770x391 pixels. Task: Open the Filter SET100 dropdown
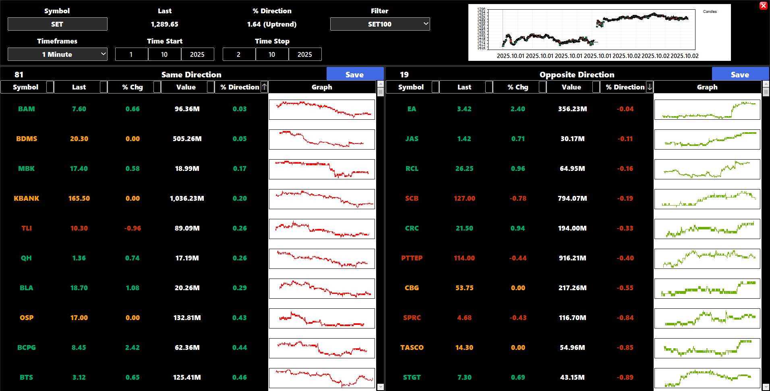380,24
